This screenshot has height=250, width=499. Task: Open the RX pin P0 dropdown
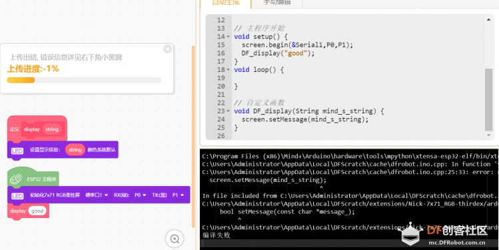[141, 195]
